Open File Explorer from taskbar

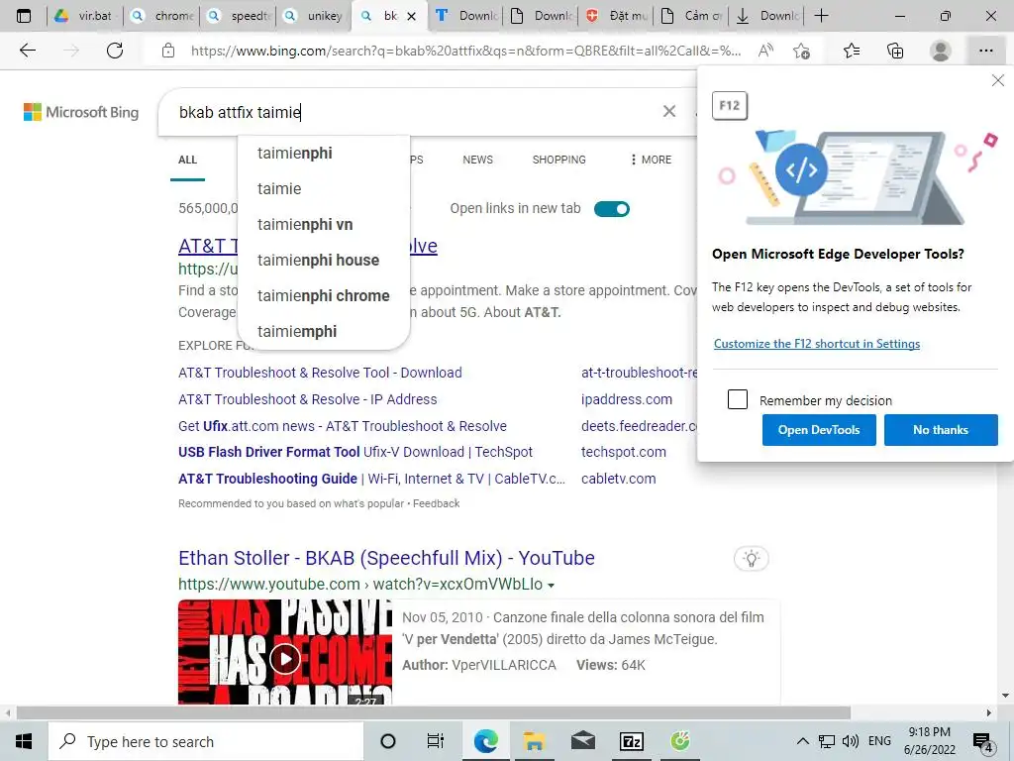point(534,741)
